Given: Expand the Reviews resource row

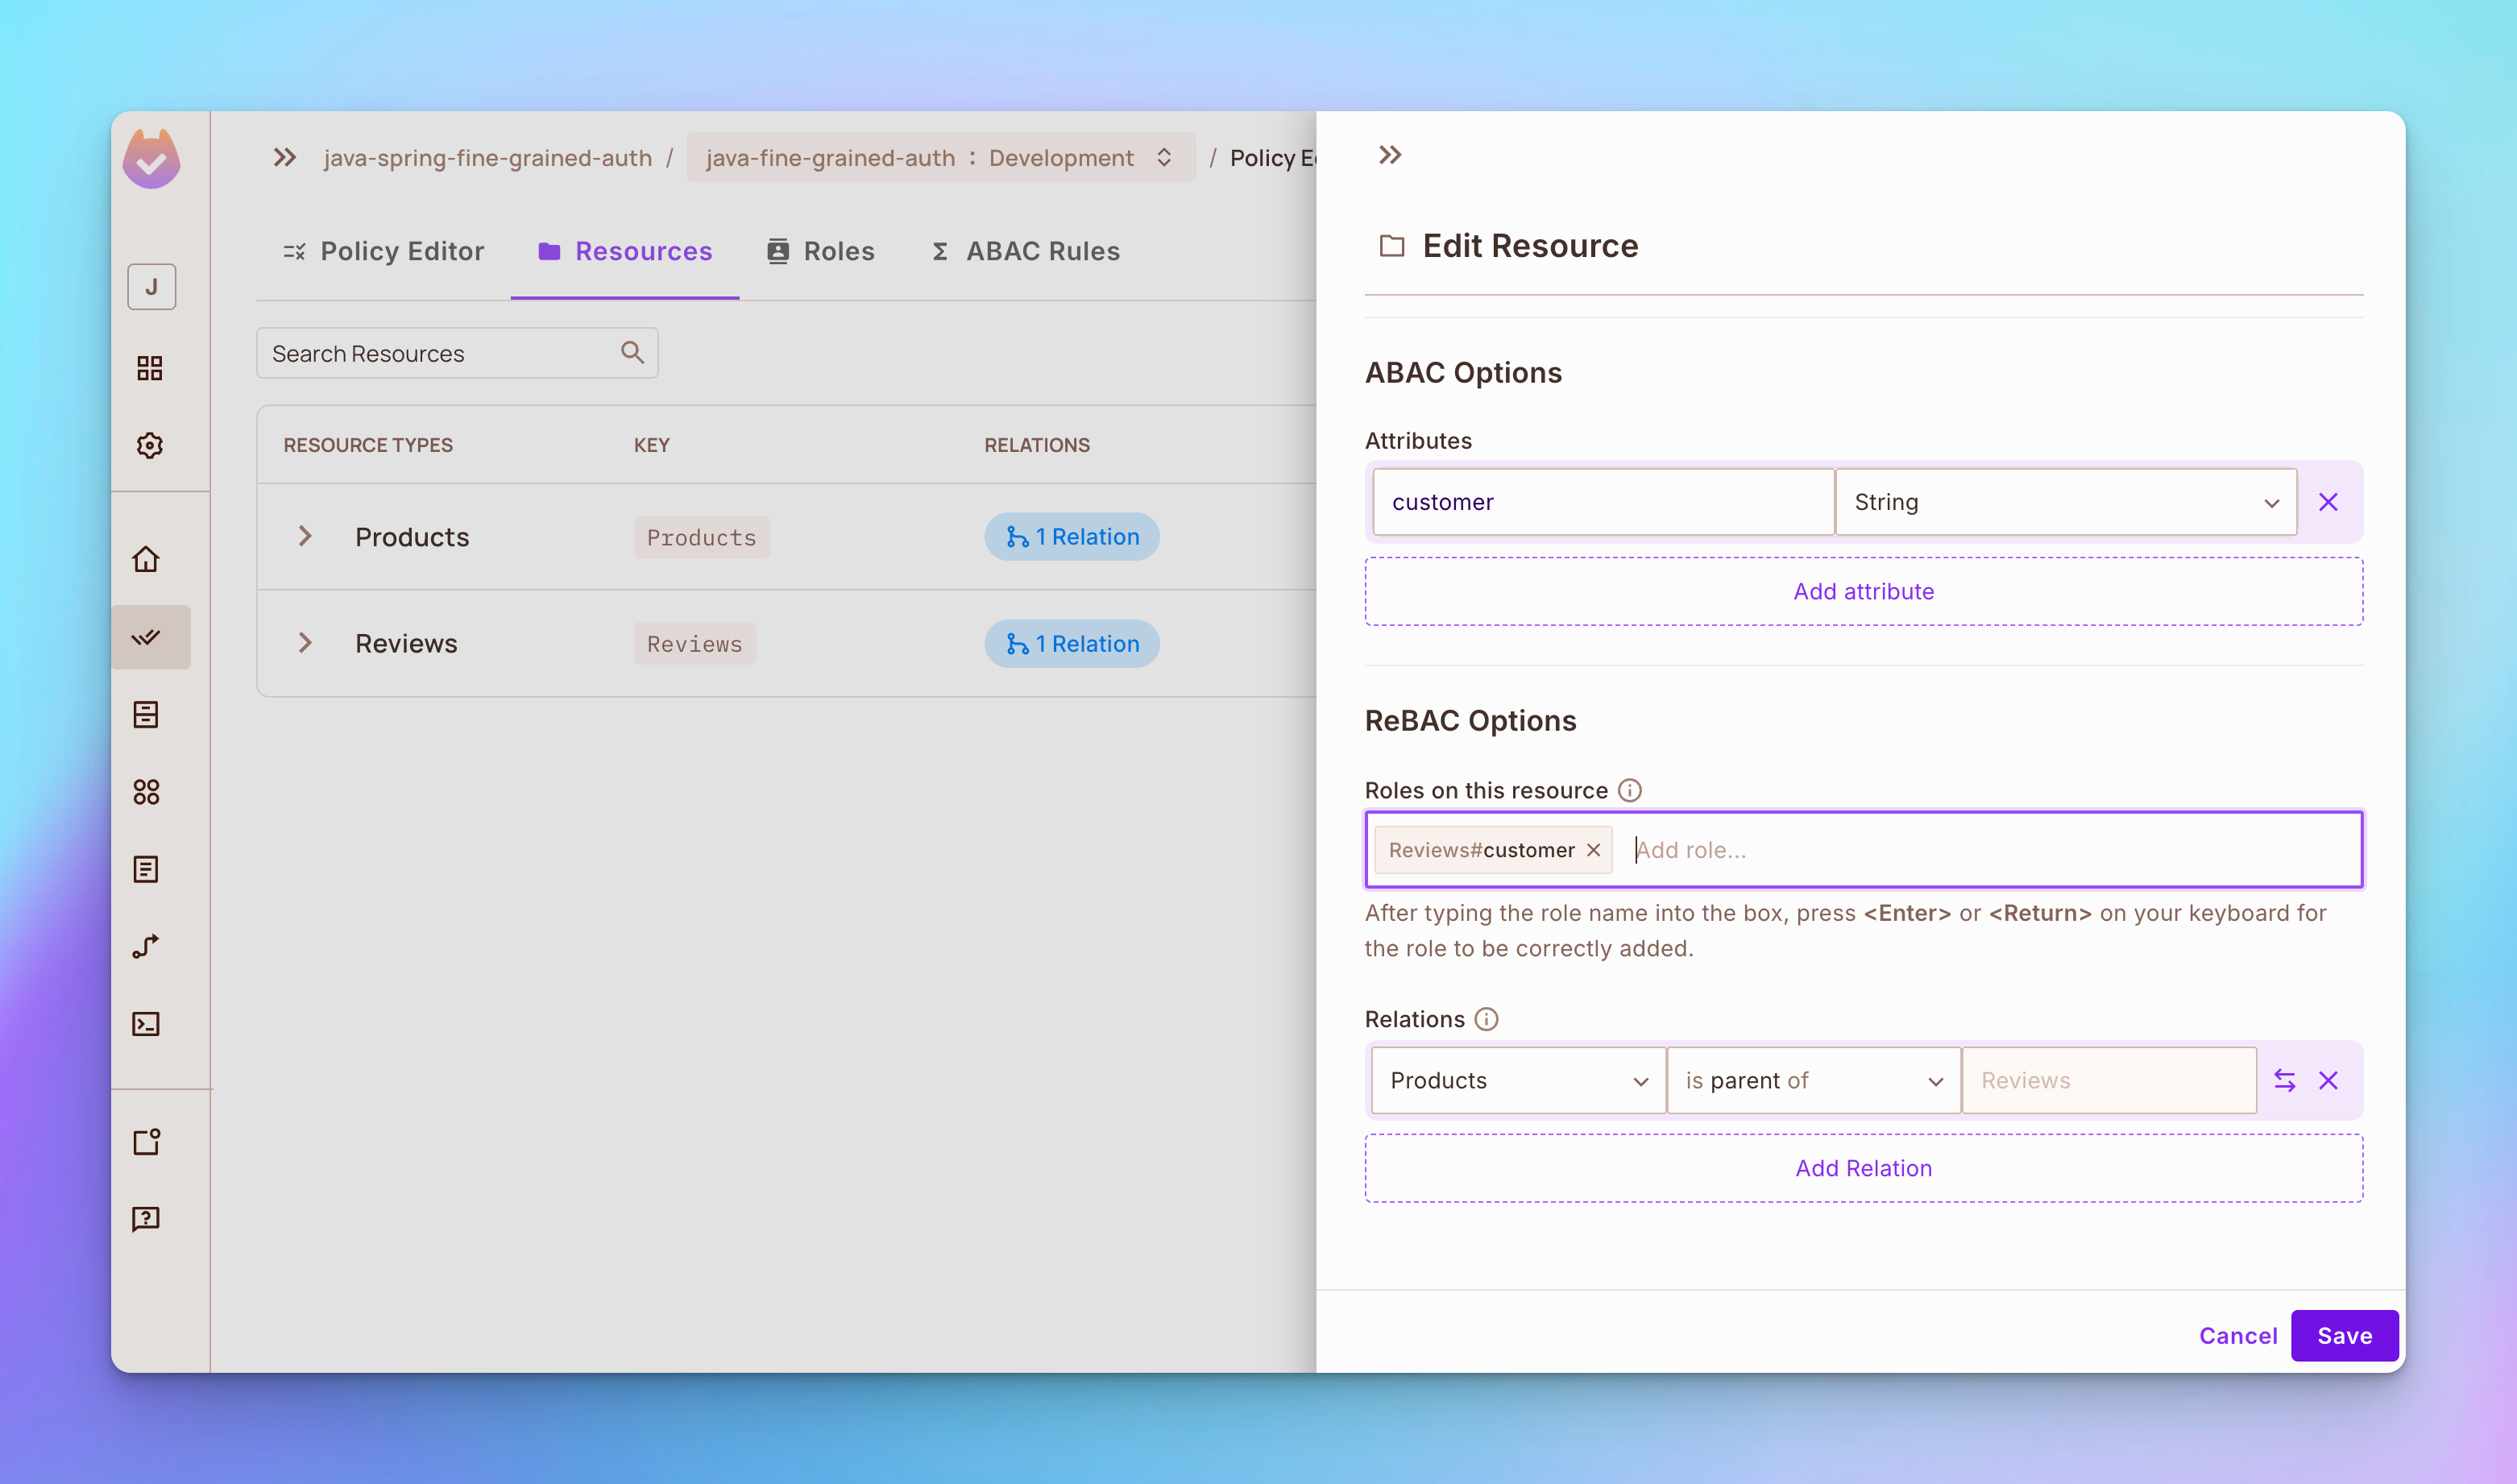Looking at the screenshot, I should [x=305, y=643].
